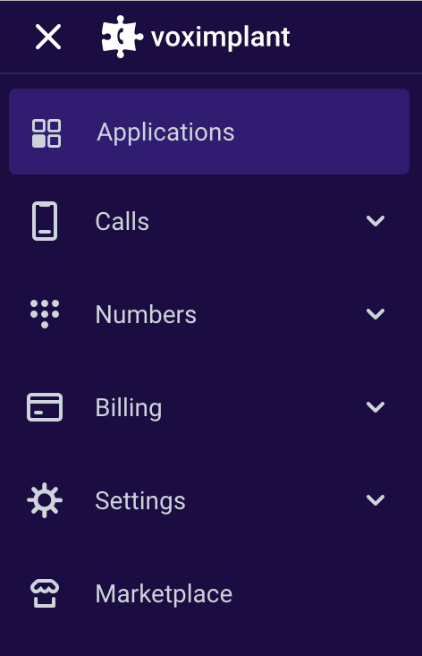
Task: Click the Billing credit card icon
Action: click(45, 407)
